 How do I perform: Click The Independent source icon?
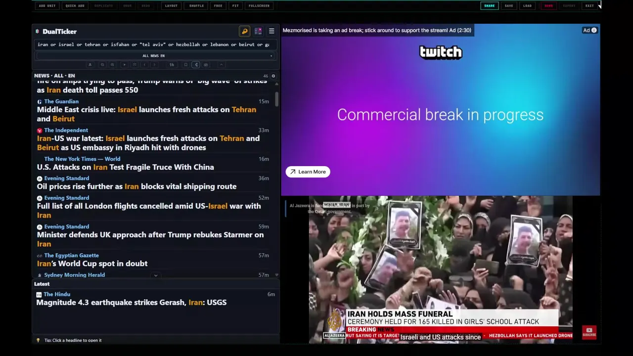pos(40,131)
